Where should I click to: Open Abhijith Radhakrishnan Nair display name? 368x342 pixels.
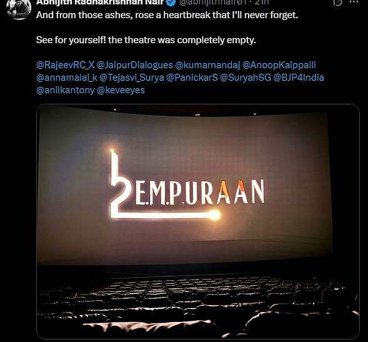tap(100, 3)
